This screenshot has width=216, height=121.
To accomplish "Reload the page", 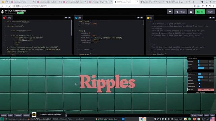I will pos(10,6).
